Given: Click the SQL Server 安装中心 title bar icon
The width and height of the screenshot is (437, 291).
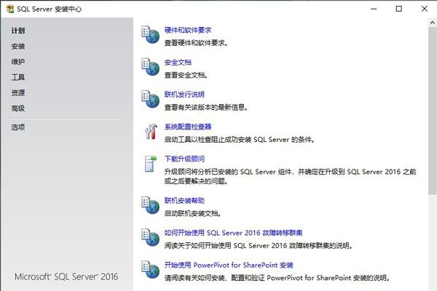Looking at the screenshot, I should pos(10,9).
